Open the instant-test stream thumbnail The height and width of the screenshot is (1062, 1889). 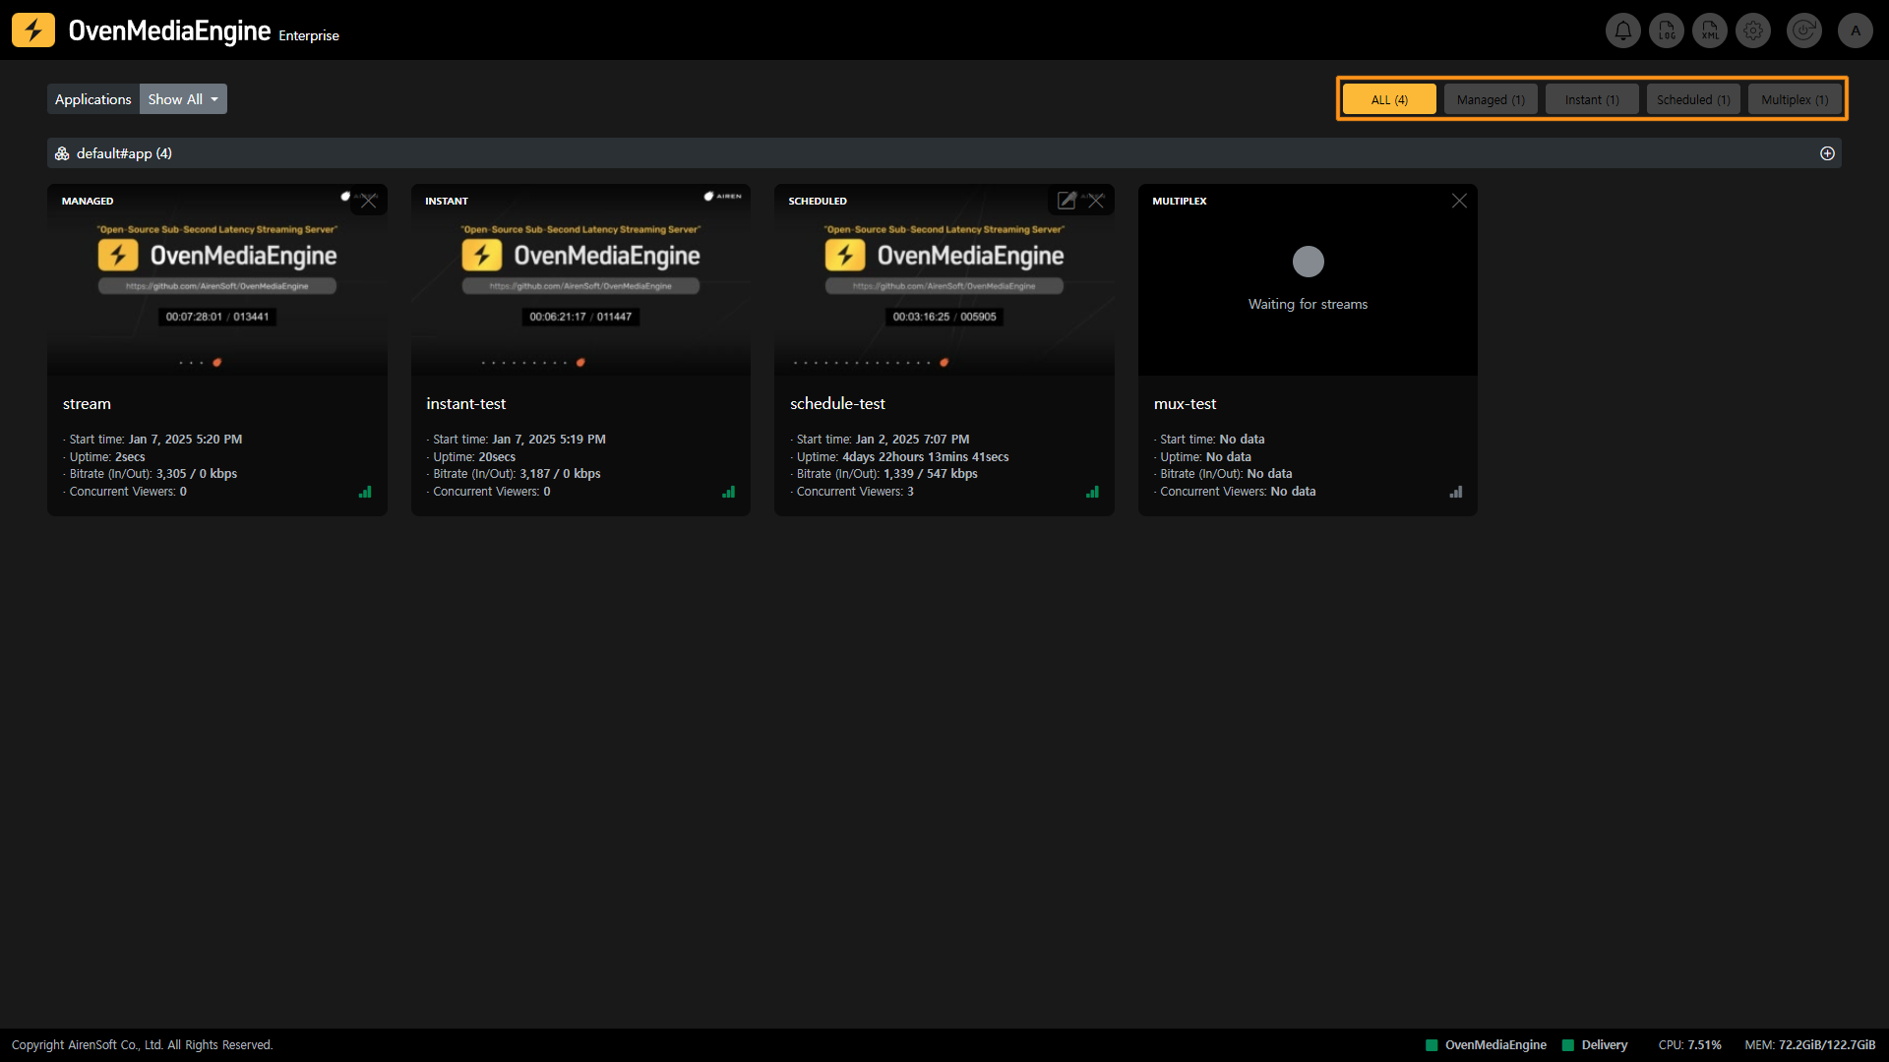click(580, 280)
